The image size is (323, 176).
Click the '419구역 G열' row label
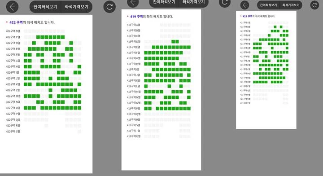coord(134,58)
